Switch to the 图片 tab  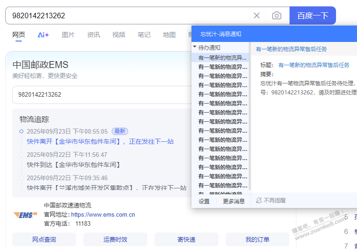coord(68,35)
